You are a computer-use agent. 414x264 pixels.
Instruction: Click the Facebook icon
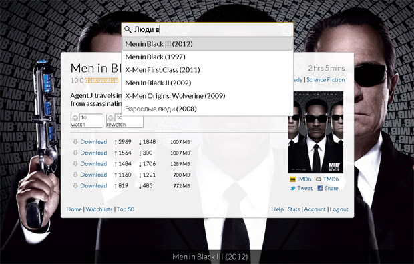point(320,188)
